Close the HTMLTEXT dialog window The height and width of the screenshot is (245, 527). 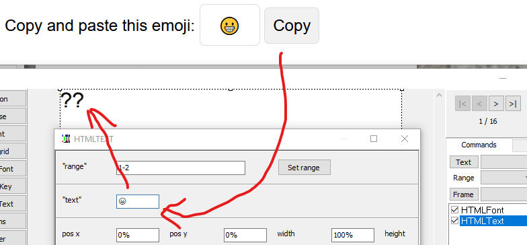[405, 139]
